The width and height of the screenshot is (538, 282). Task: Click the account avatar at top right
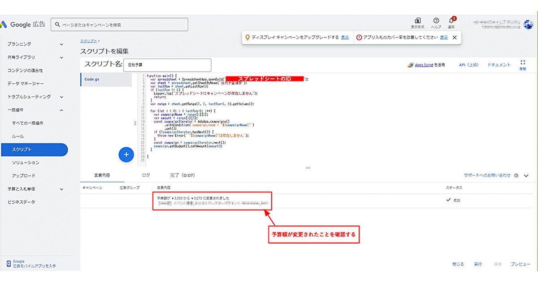pos(529,24)
